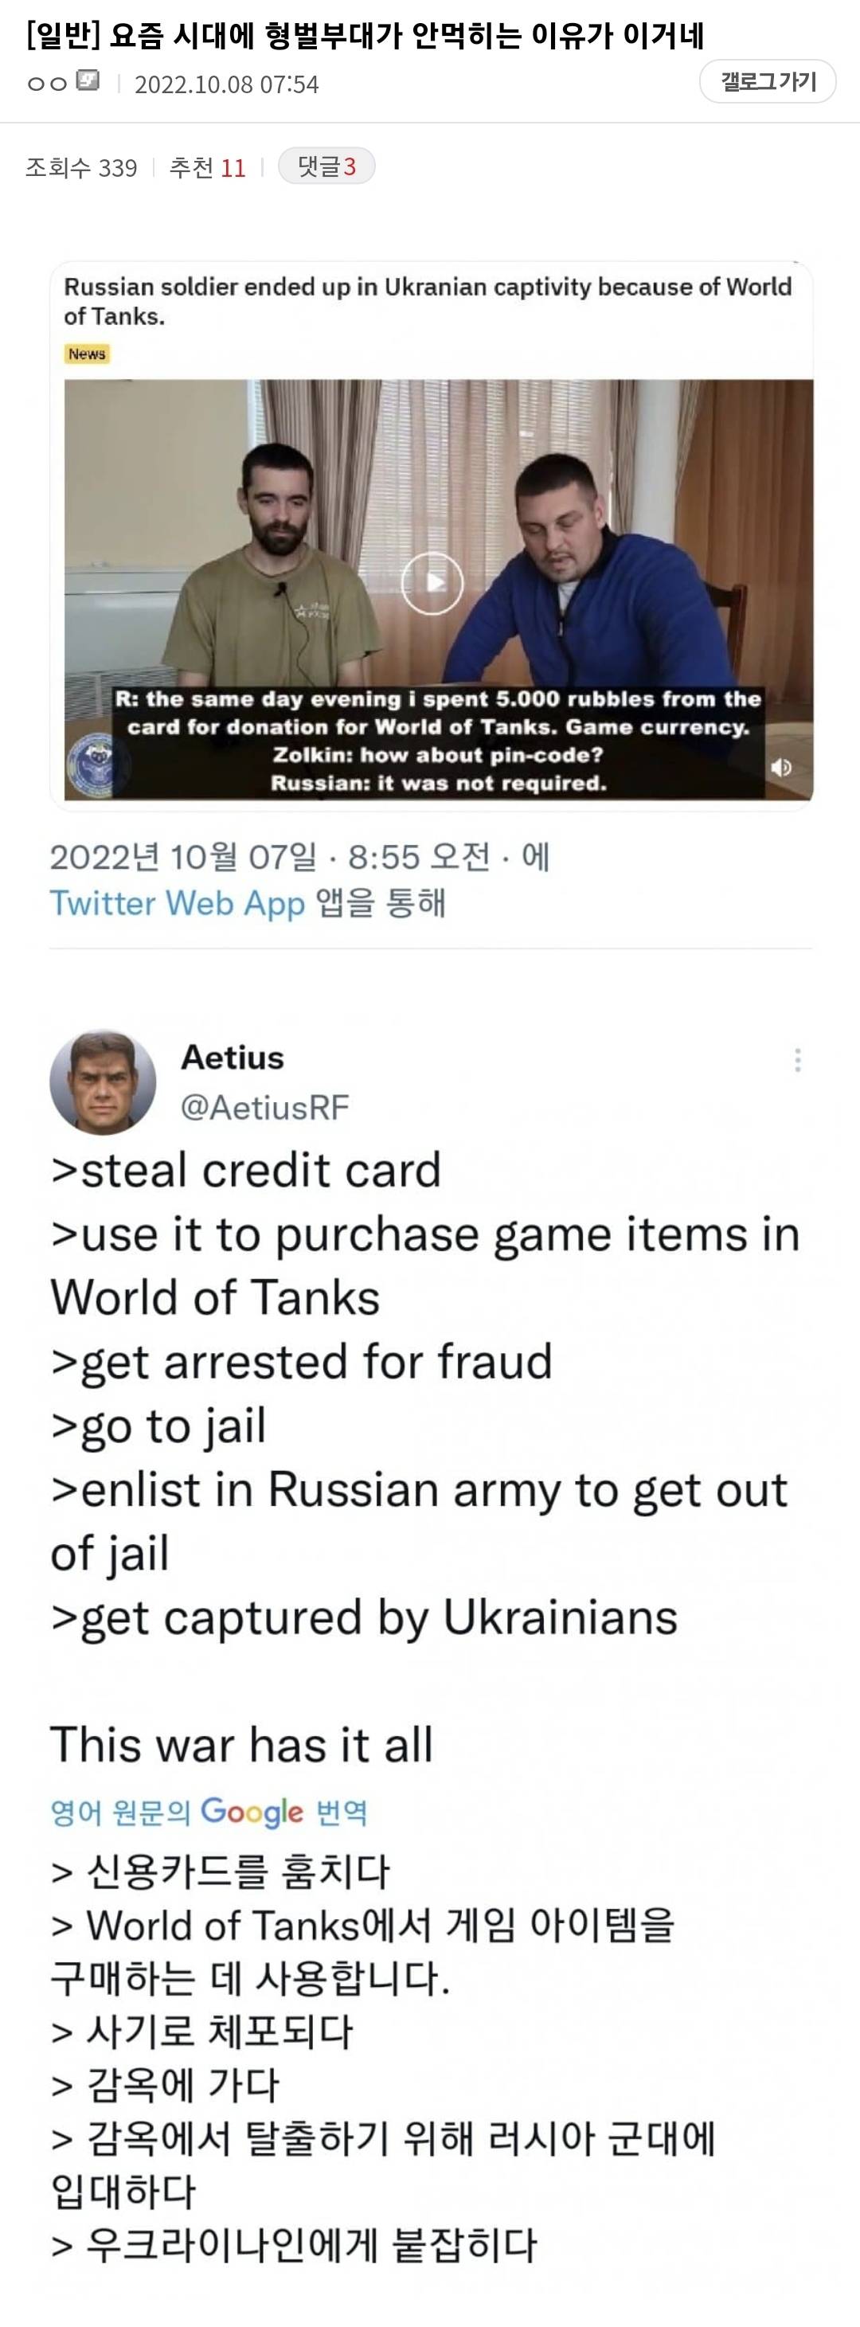Open the Google translation attribution link

coord(209,1811)
